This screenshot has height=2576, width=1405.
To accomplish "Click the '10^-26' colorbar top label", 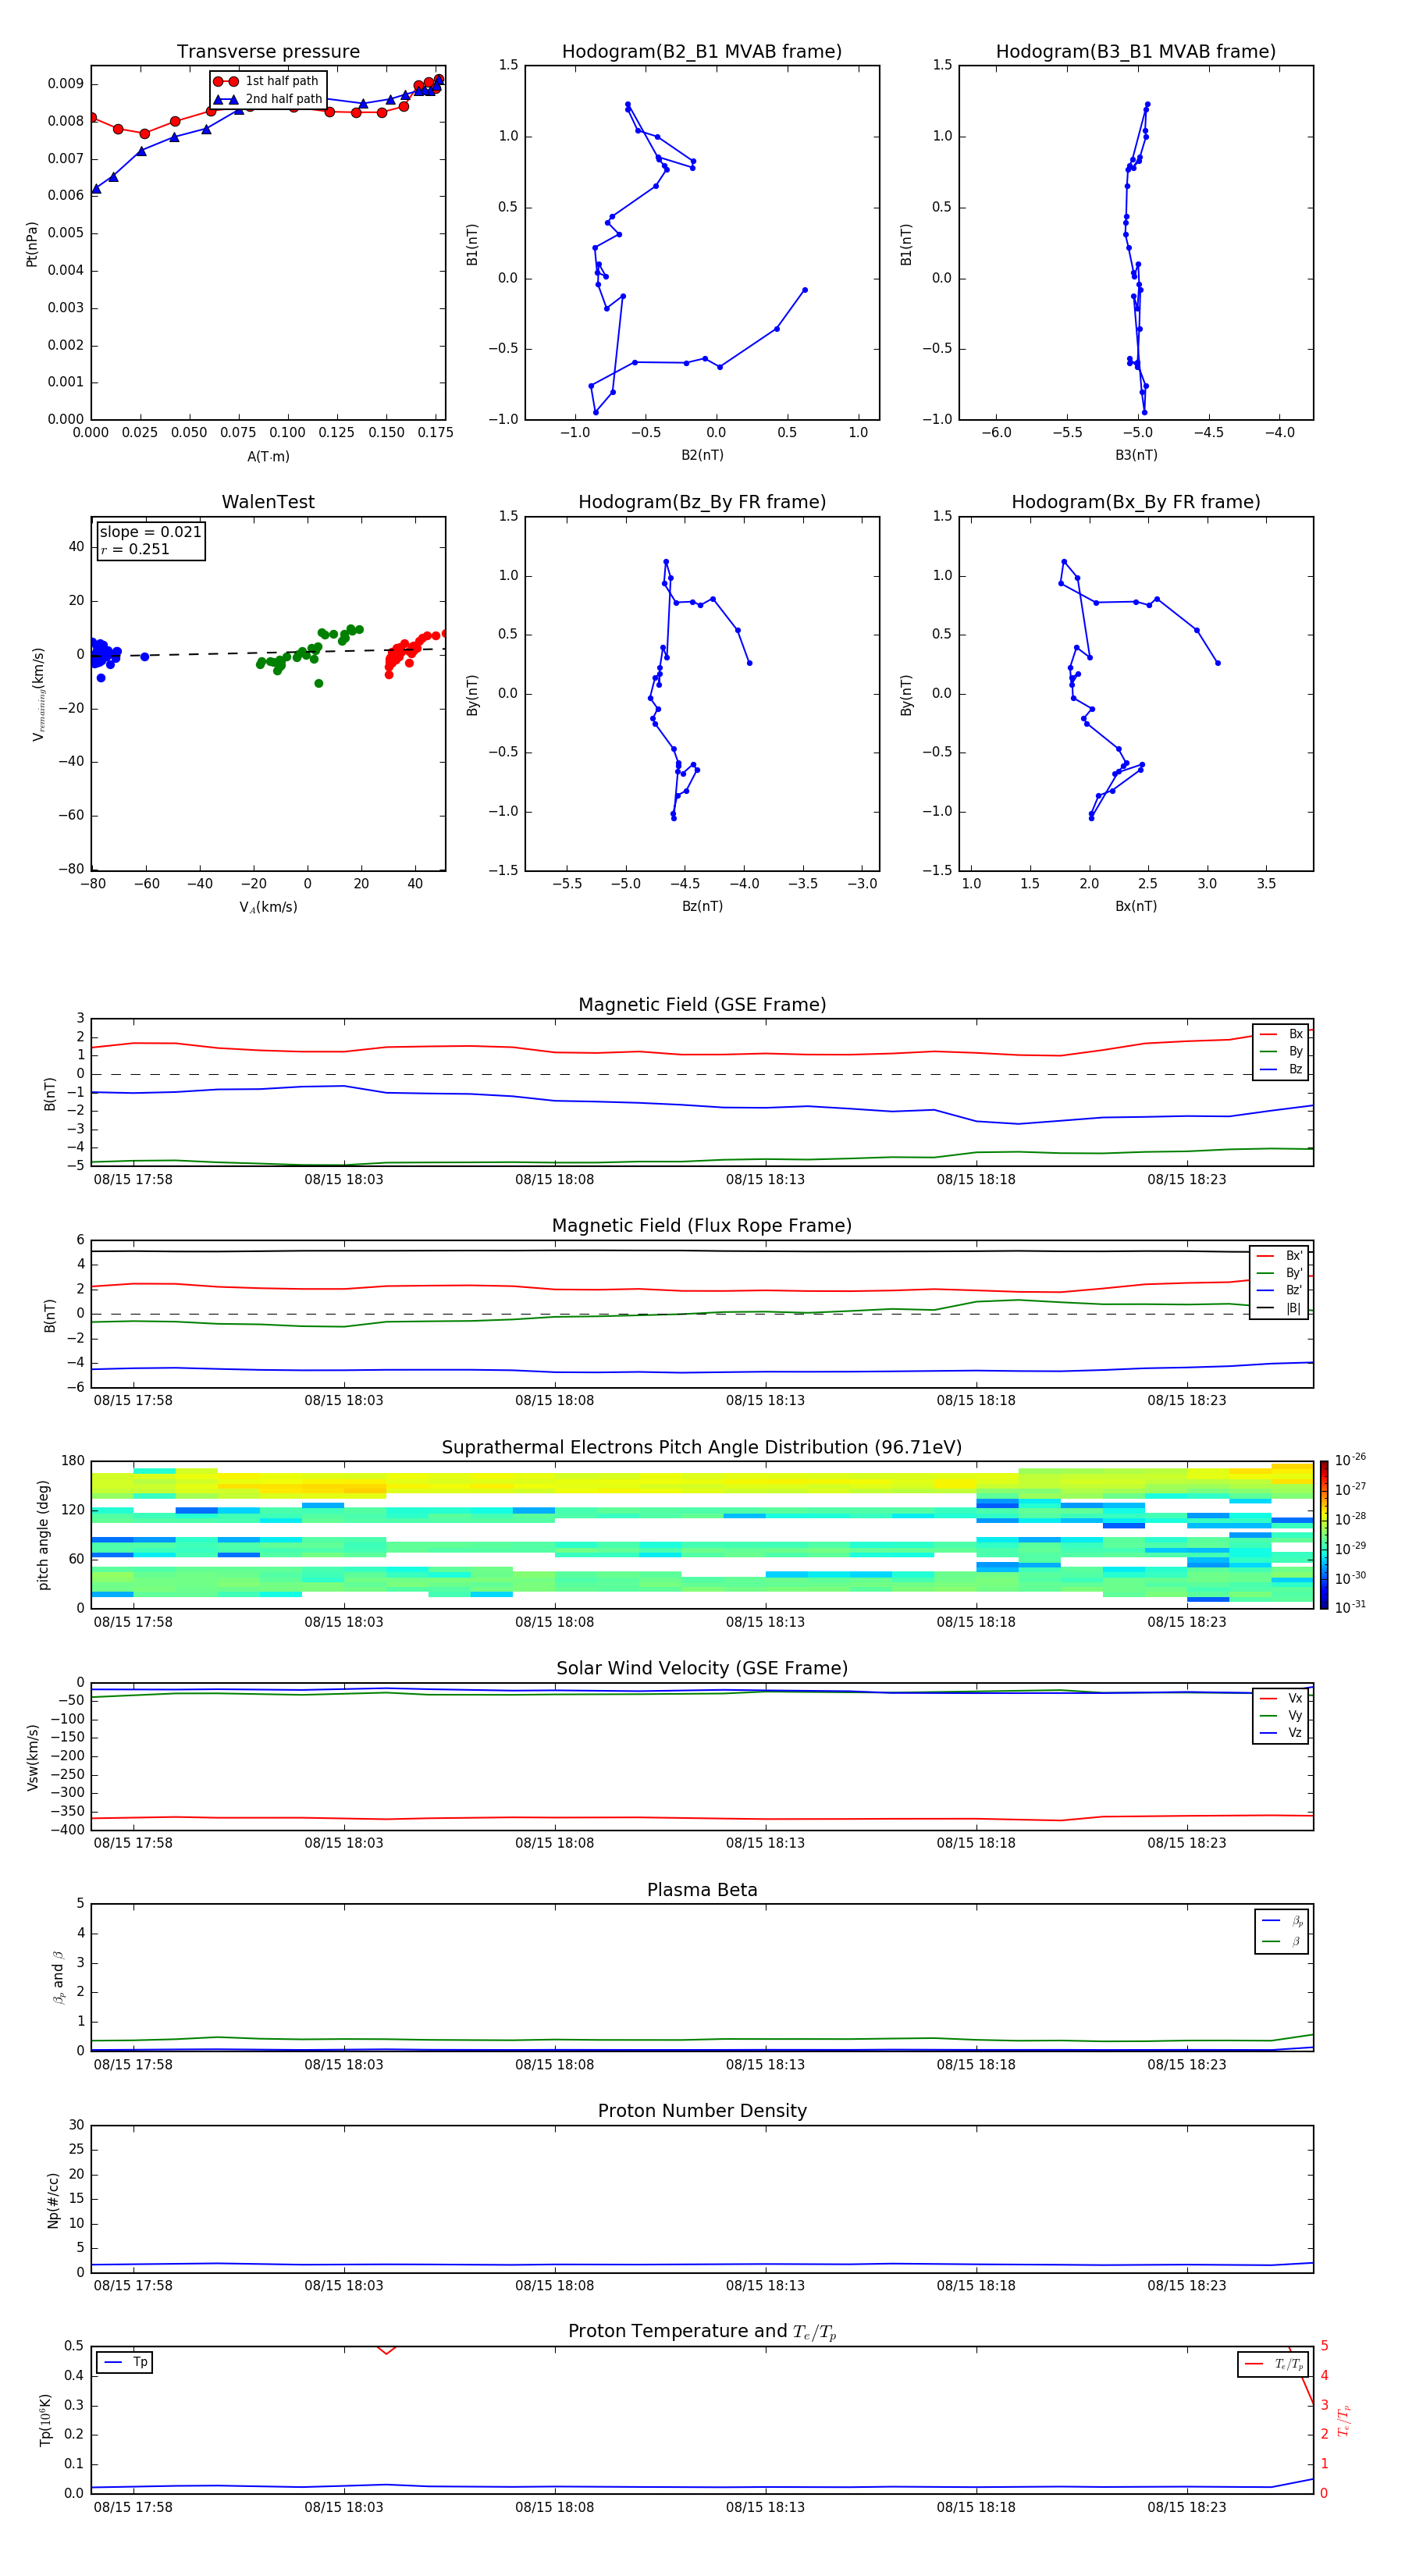I will coord(1350,1460).
